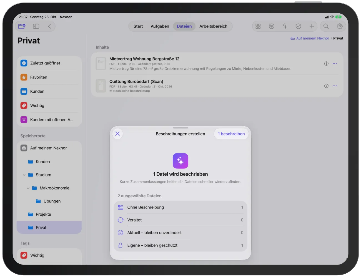Select 'Aktuell – bleiben unverändert' row
Viewport: 361px width, 277px height.
(x=180, y=233)
